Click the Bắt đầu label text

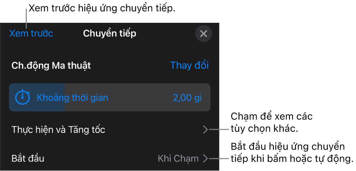(28, 158)
